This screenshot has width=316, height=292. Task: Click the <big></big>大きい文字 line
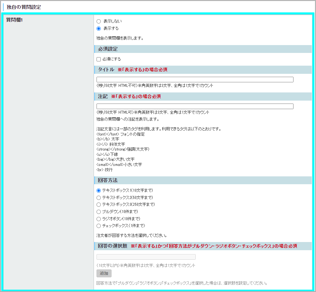pos(115,159)
